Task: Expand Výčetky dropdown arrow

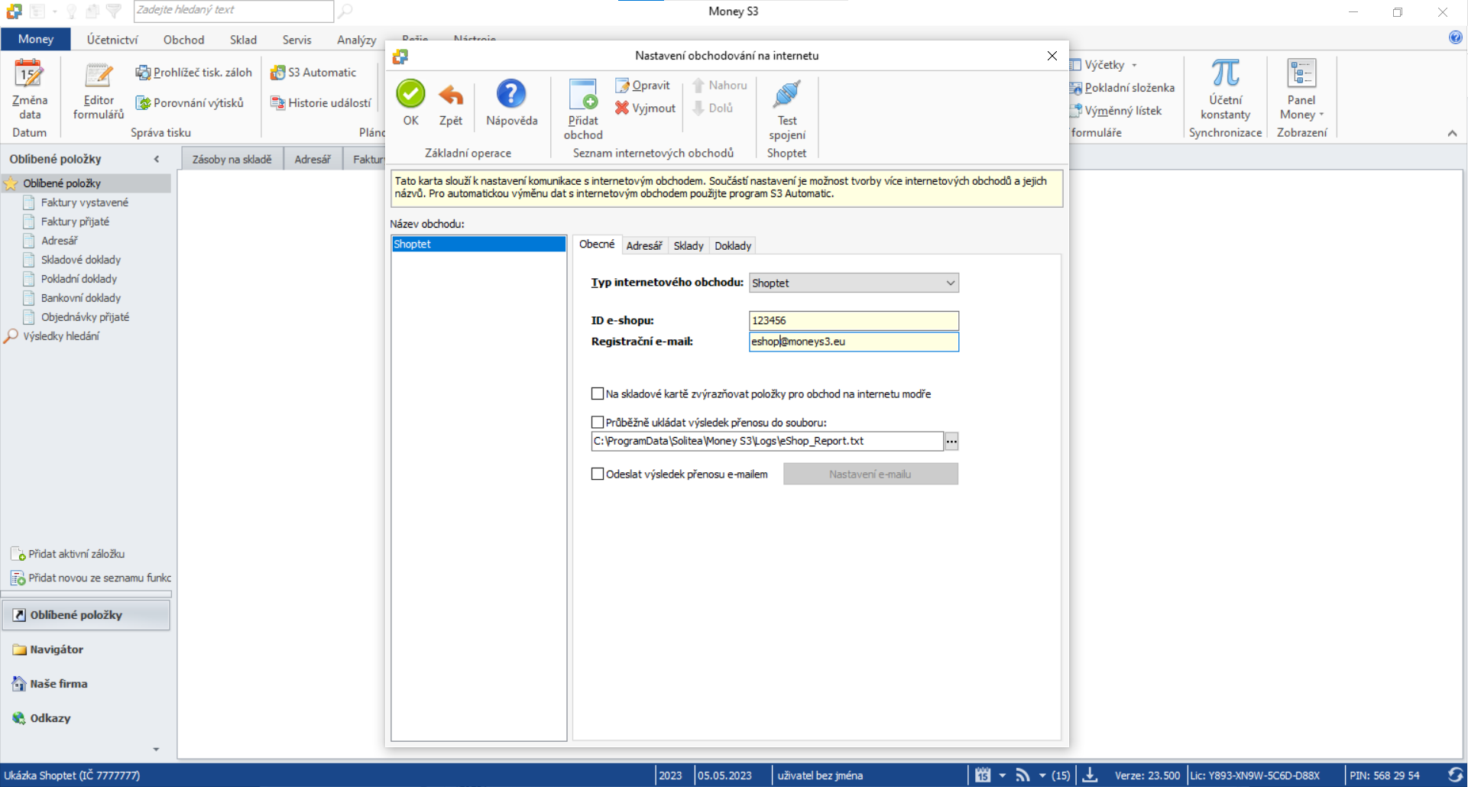Action: coord(1134,65)
